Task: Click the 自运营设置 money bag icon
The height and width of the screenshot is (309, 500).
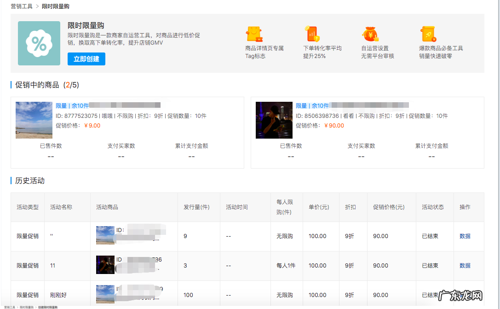Action: [x=370, y=34]
